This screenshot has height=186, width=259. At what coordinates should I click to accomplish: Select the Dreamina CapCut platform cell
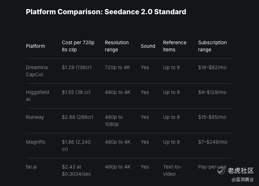(x=37, y=71)
